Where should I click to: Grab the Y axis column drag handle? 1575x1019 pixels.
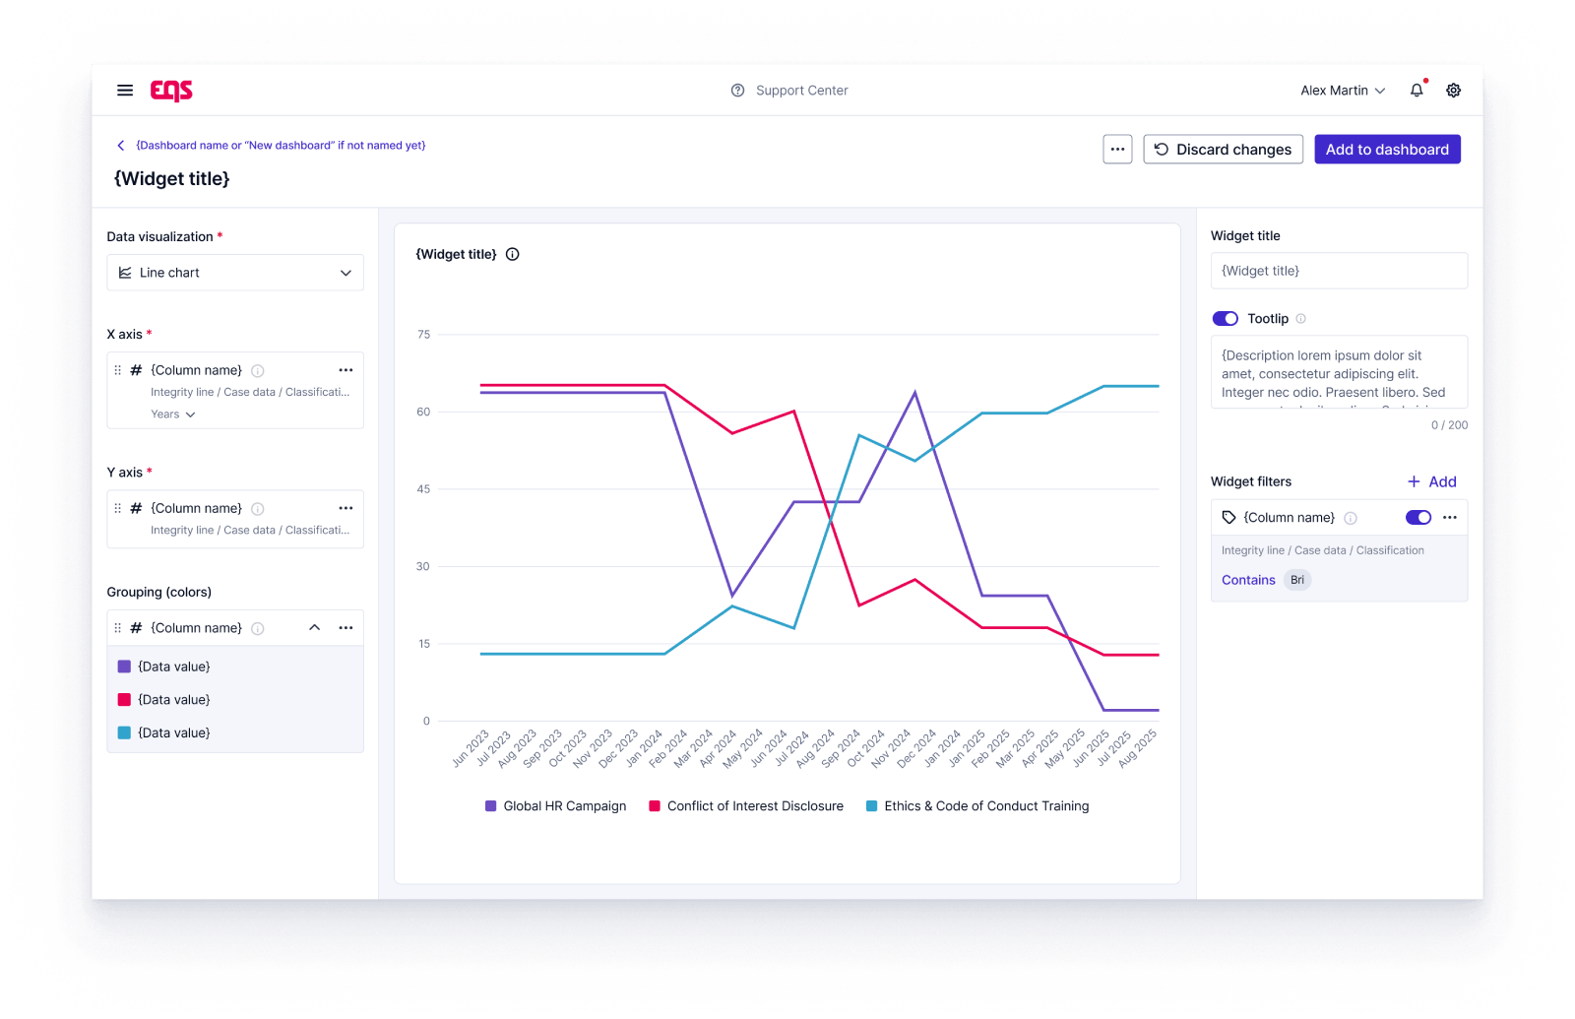point(118,508)
